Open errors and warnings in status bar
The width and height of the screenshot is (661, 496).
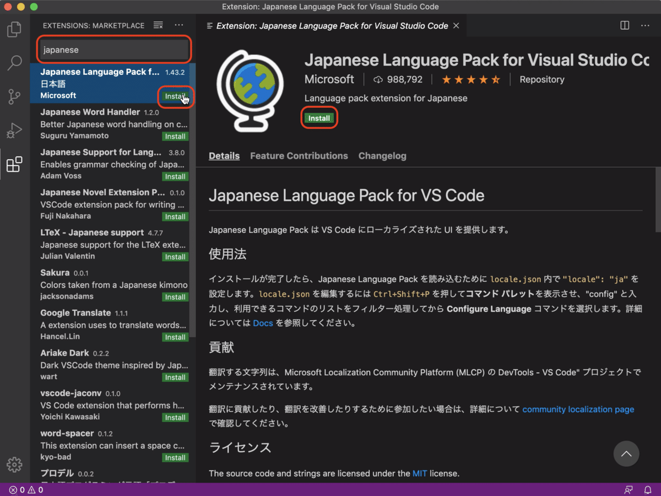click(26, 490)
